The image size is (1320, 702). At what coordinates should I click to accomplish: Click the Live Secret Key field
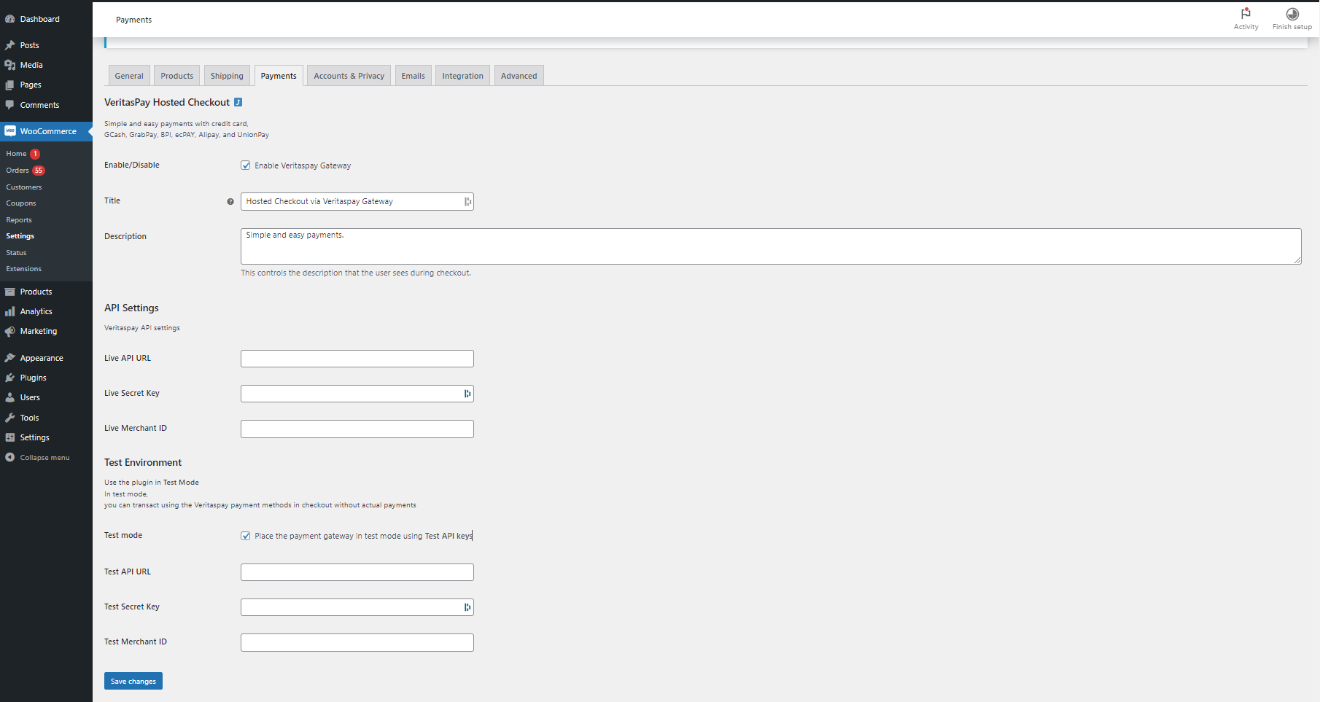click(357, 394)
